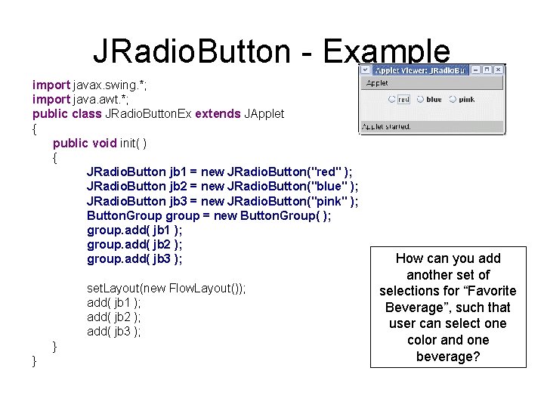Click the 'Applet started.' status text
544x408 pixels.
coord(386,127)
